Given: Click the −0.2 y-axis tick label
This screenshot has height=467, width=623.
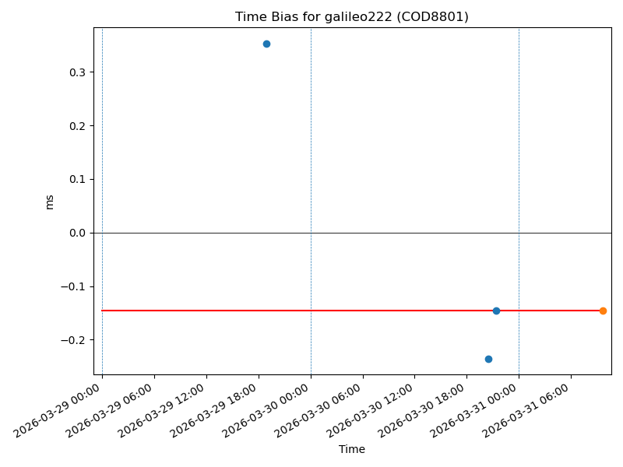Looking at the screenshot, I should 73,340.
